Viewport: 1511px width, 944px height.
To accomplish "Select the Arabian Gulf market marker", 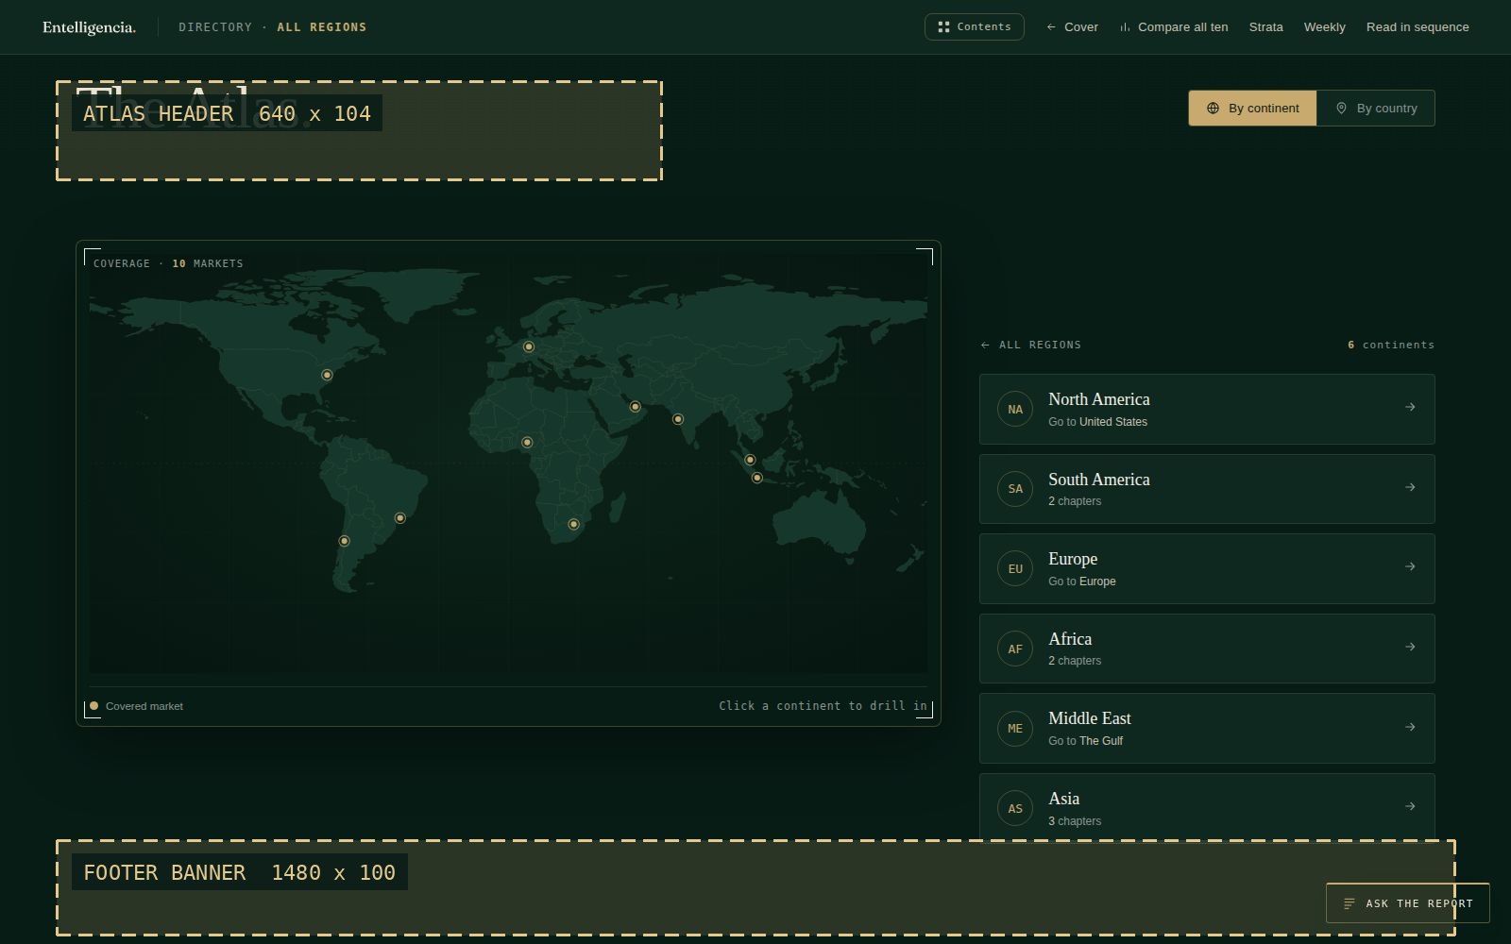I will (636, 407).
